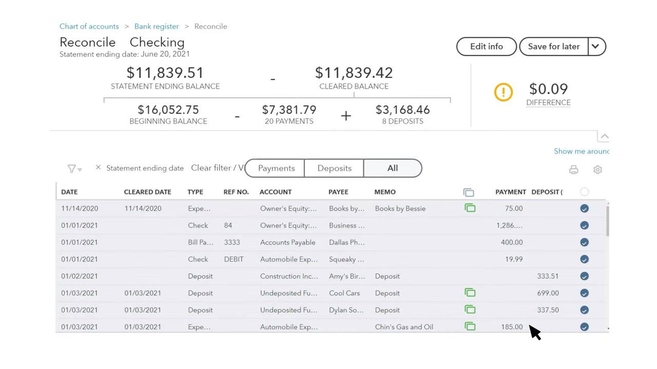657x369 pixels.
Task: Remove Statement ending date filter with X
Action: pyautogui.click(x=98, y=168)
